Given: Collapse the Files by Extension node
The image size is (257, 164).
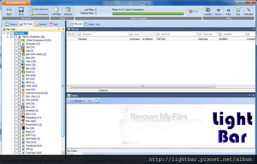Looking at the screenshot, I should 7,36.
